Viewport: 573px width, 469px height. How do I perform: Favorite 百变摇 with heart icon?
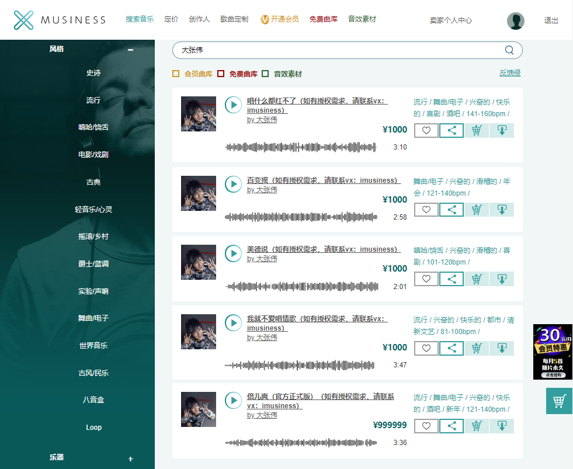click(426, 210)
